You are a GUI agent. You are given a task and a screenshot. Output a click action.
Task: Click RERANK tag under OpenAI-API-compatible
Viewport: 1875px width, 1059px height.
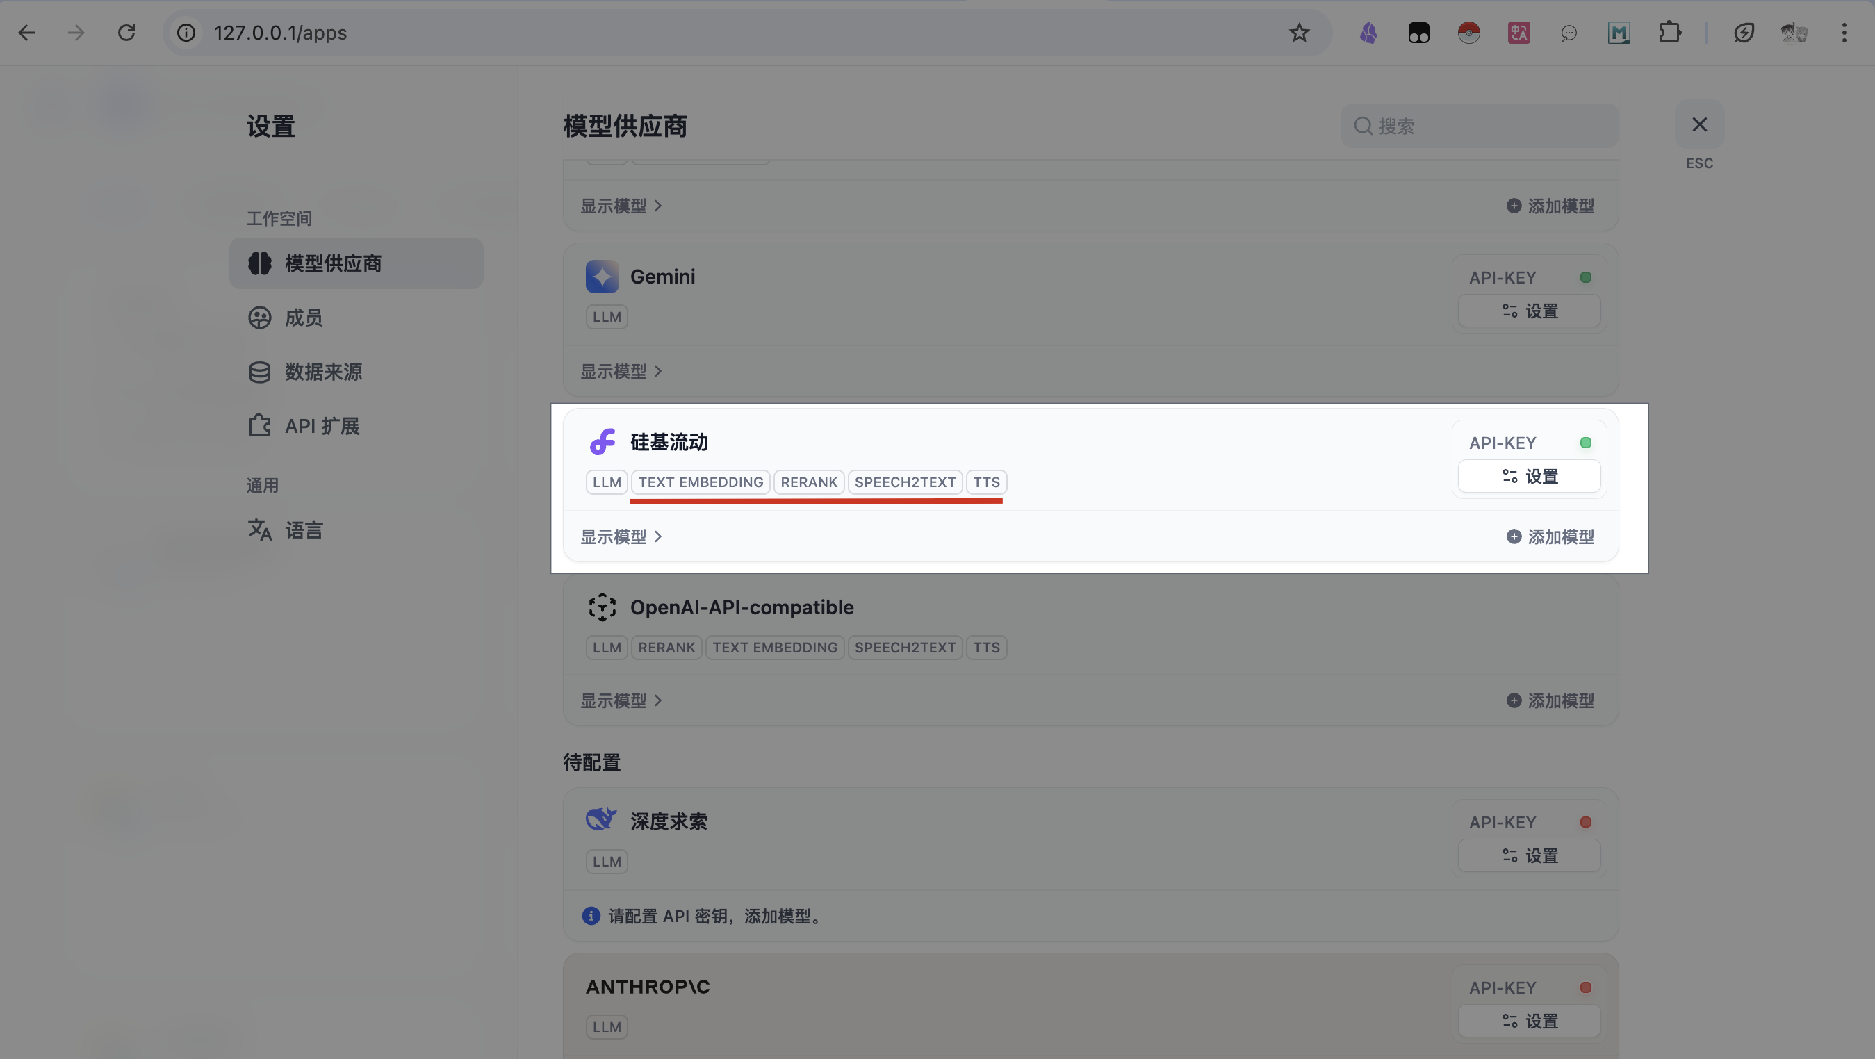[x=666, y=647]
